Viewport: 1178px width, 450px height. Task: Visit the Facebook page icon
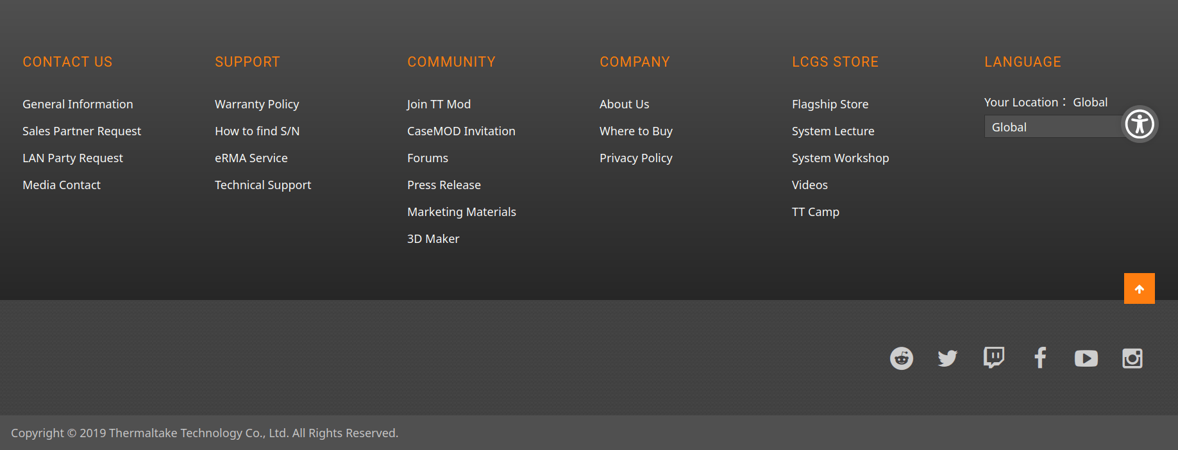tap(1040, 358)
